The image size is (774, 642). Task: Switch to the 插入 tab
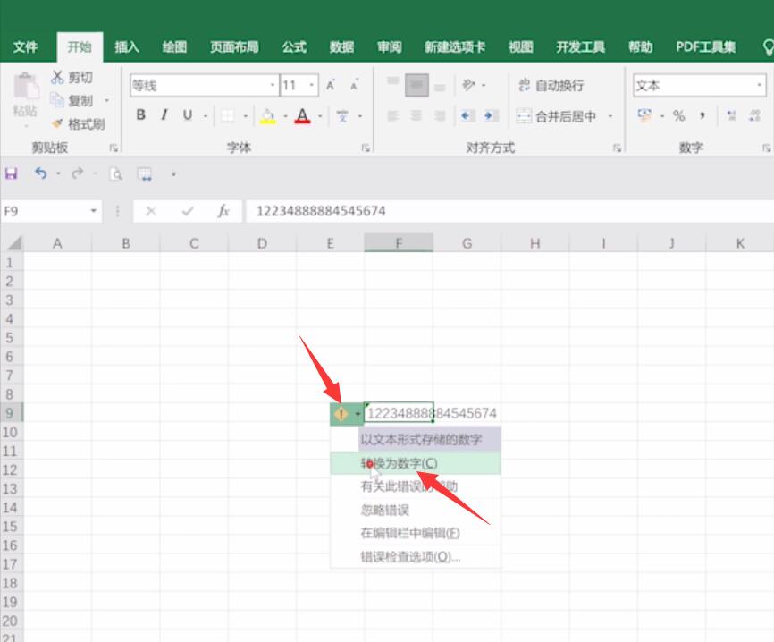point(127,46)
